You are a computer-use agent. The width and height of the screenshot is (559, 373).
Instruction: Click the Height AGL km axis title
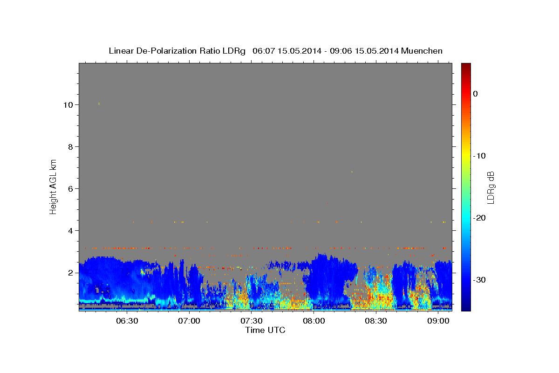tap(53, 186)
